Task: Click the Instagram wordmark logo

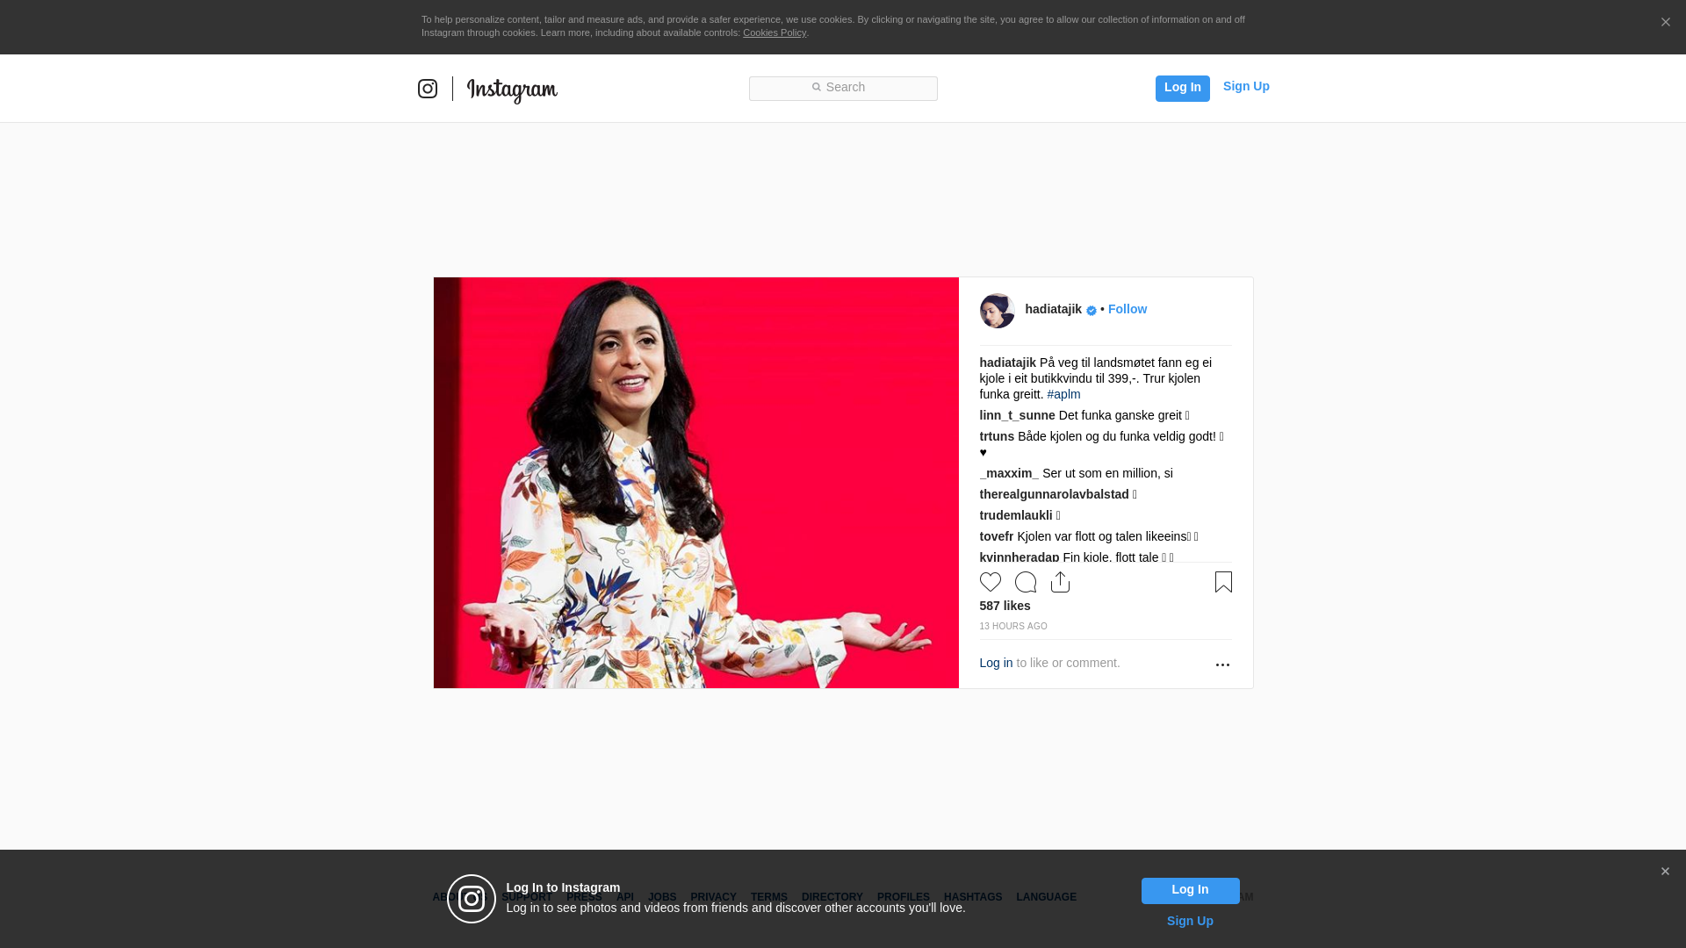Action: pyautogui.click(x=512, y=90)
